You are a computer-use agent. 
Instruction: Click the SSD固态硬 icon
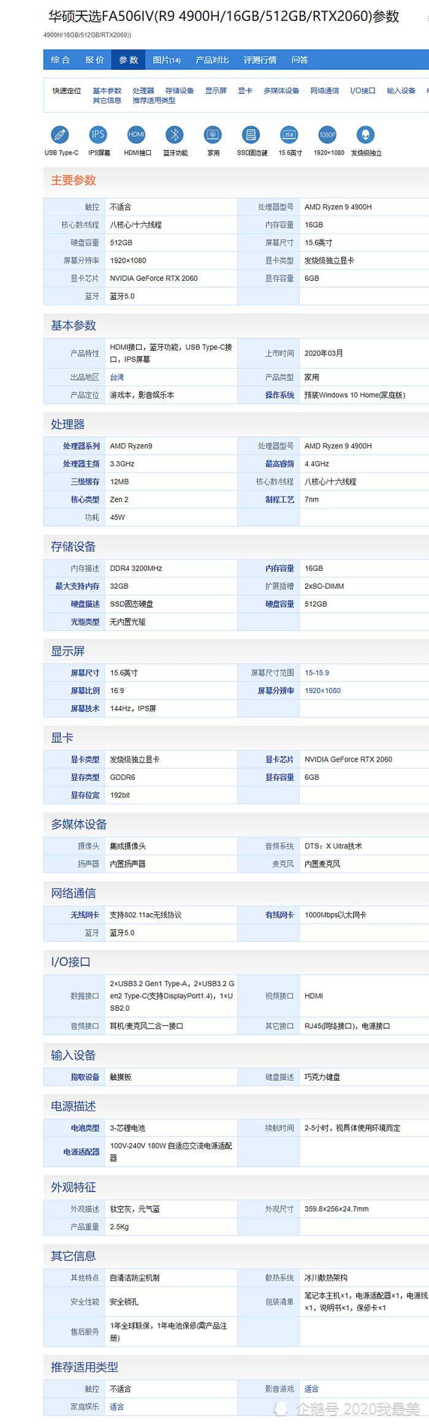click(x=251, y=134)
